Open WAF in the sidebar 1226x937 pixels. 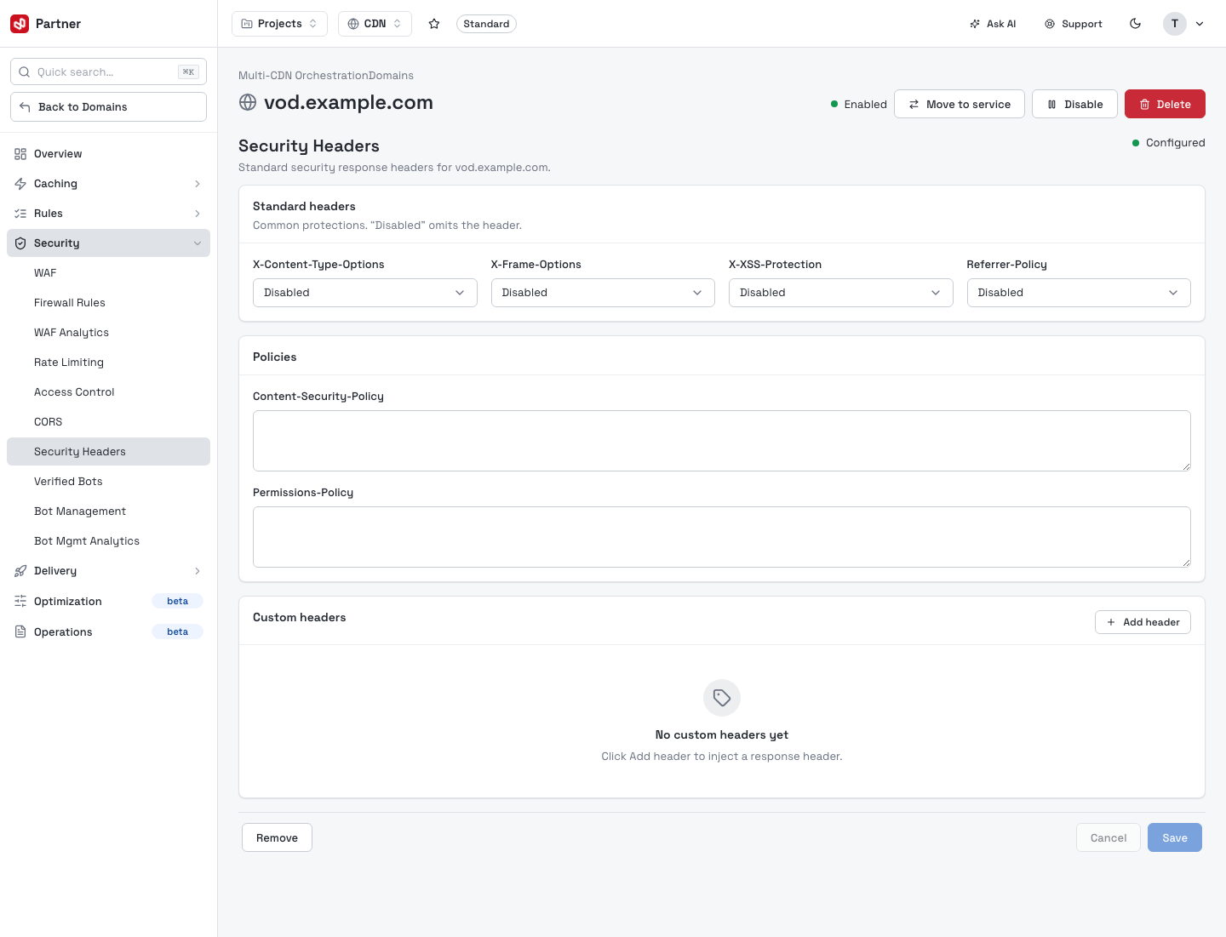click(109, 273)
